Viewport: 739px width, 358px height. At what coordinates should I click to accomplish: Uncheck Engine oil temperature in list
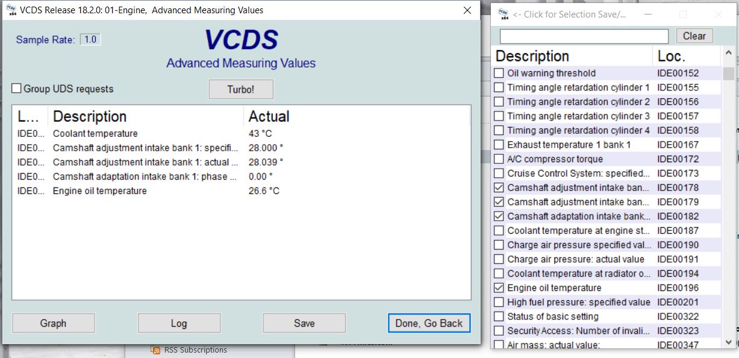pos(499,288)
